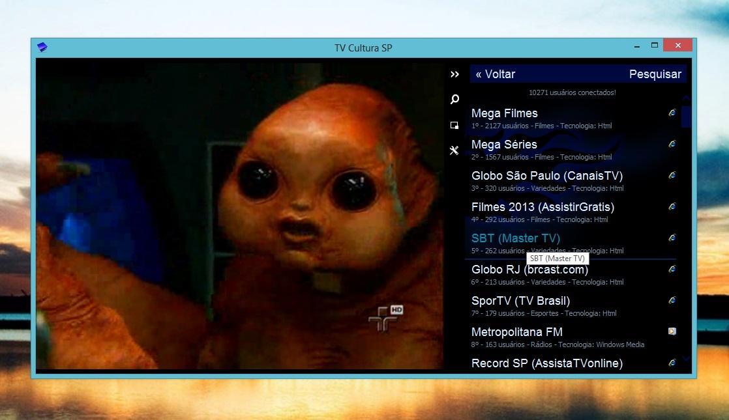Image resolution: width=729 pixels, height=420 pixels.
Task: Go back with « Voltar
Action: coord(496,74)
